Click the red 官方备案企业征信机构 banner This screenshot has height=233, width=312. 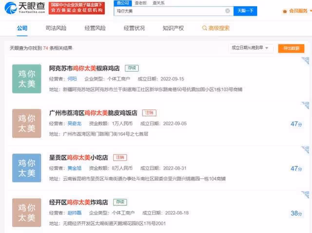pos(77,8)
